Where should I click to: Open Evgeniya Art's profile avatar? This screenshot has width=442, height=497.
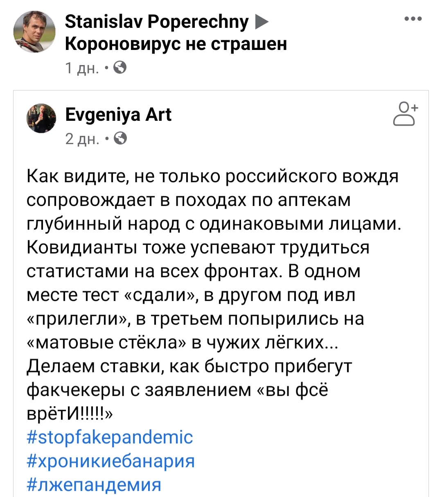[41, 118]
